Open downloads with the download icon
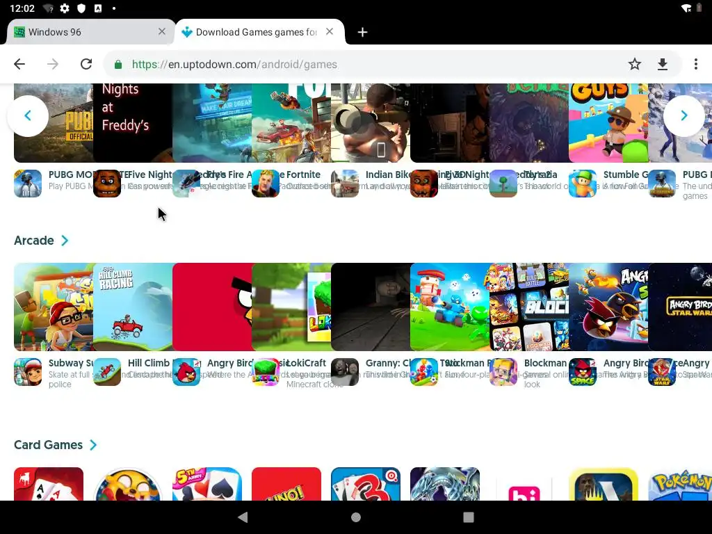712x534 pixels. click(x=663, y=64)
